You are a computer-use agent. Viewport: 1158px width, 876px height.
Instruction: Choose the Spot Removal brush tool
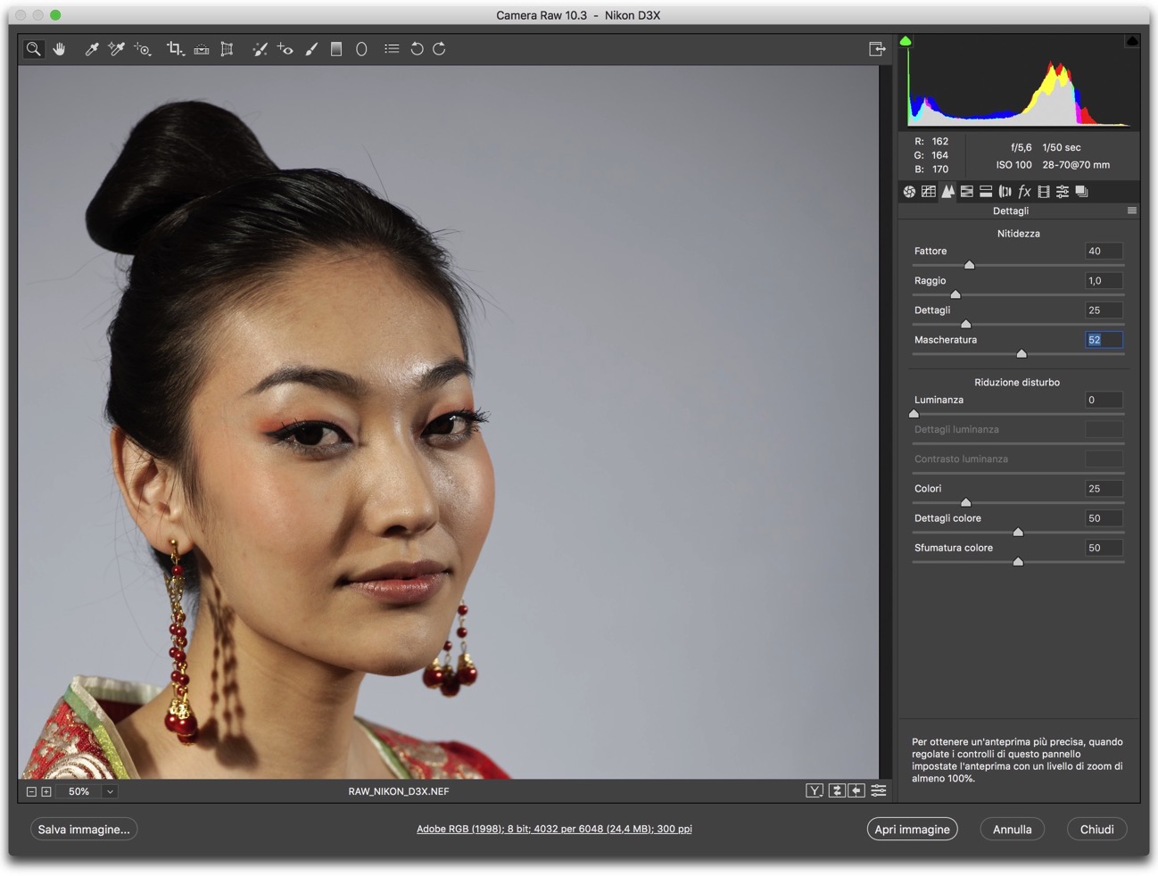260,49
